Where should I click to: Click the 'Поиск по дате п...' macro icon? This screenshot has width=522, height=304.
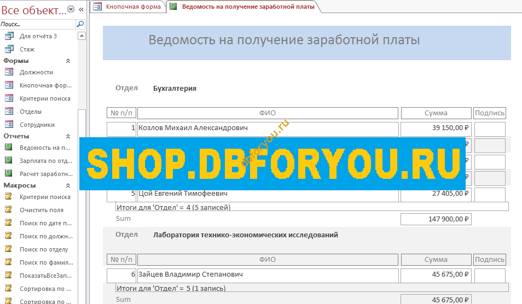click(x=8, y=223)
